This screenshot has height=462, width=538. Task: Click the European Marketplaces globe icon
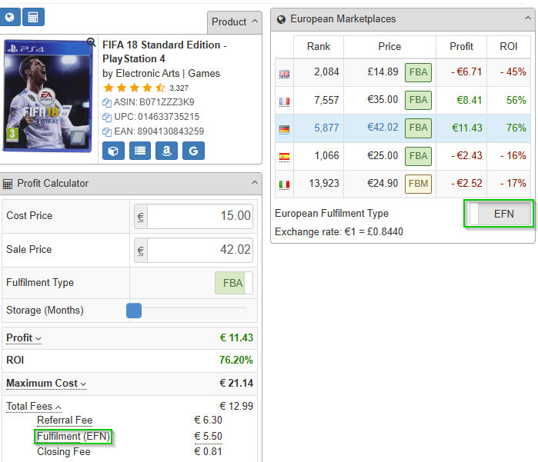[x=281, y=19]
